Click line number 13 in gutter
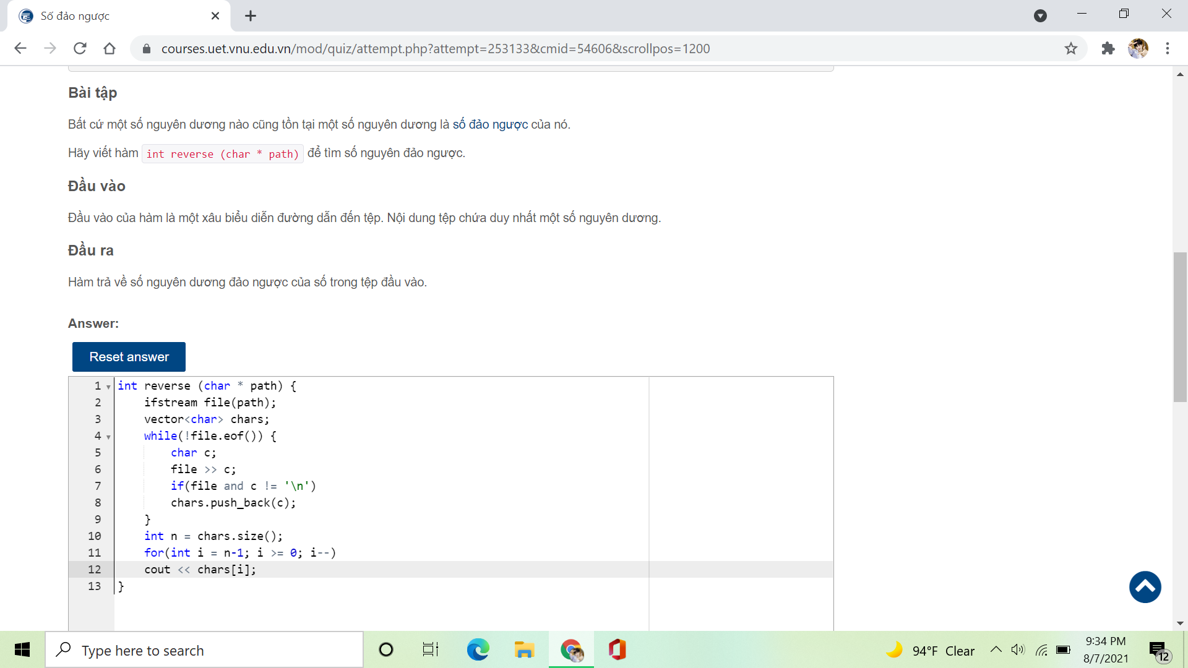Image resolution: width=1188 pixels, height=668 pixels. (94, 586)
